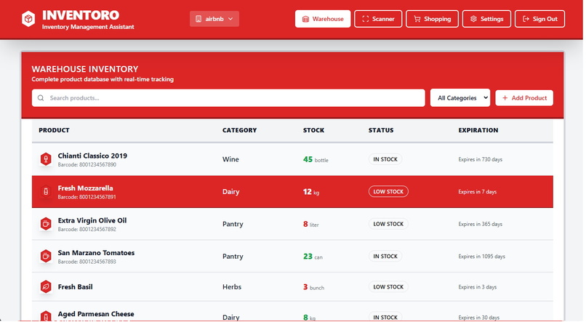Open the airbnb workspace dropdown
This screenshot has height=322, width=586.
[214, 19]
